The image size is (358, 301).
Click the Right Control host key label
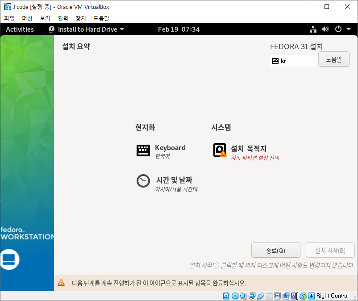[332, 296]
